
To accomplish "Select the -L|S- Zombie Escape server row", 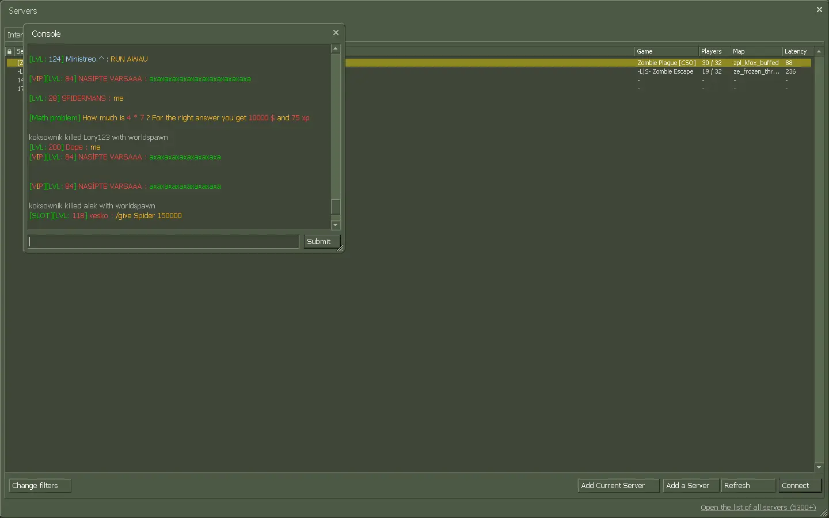I will (409, 71).
